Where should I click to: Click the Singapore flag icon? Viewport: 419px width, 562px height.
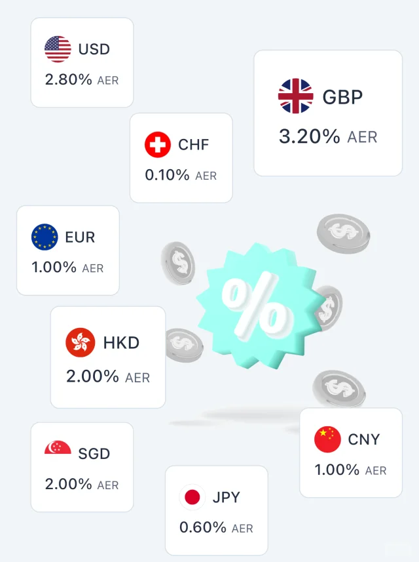(x=58, y=448)
